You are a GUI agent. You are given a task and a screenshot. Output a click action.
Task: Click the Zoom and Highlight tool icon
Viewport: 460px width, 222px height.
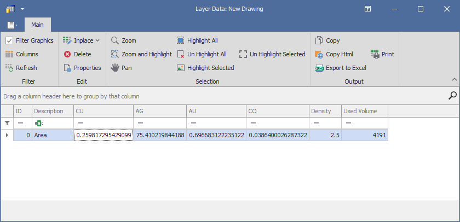[x=115, y=54]
